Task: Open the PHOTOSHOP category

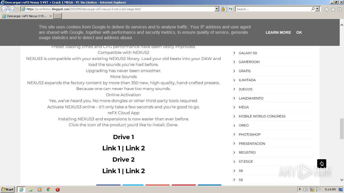Action: click(250, 135)
